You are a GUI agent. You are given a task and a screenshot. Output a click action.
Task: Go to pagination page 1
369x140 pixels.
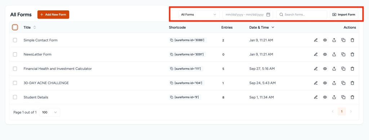pyautogui.click(x=342, y=111)
